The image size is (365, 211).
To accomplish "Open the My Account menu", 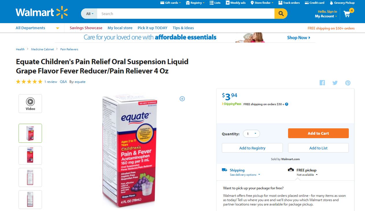I will click(x=326, y=16).
